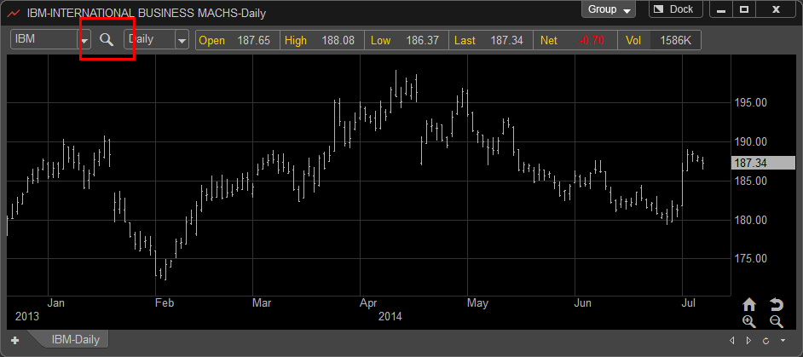Click the High price value 188.08
The width and height of the screenshot is (803, 357).
[x=338, y=40]
